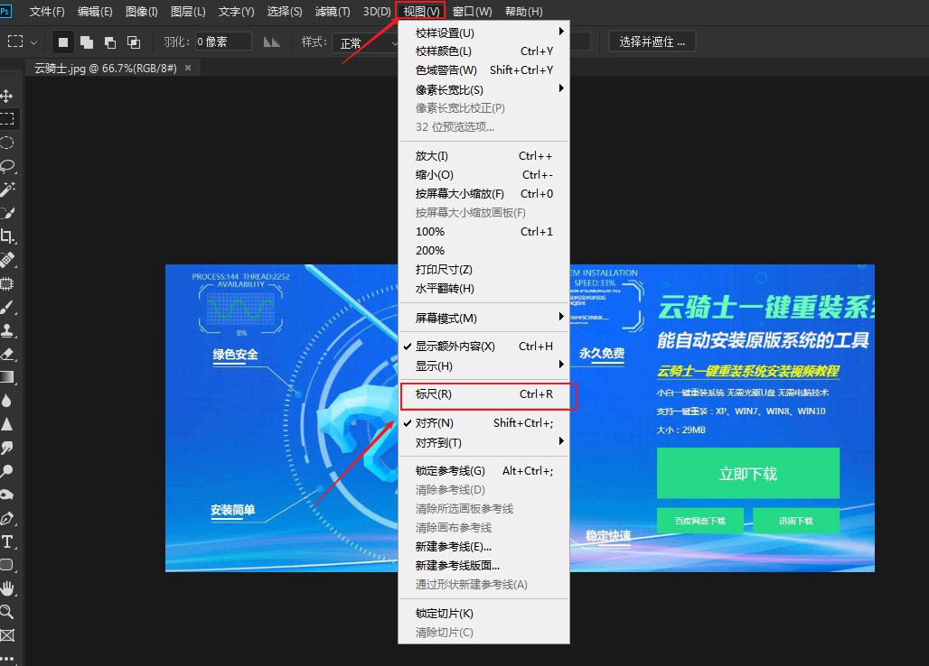
Task: Select the Healing Brush bandage tool
Action: 7,260
